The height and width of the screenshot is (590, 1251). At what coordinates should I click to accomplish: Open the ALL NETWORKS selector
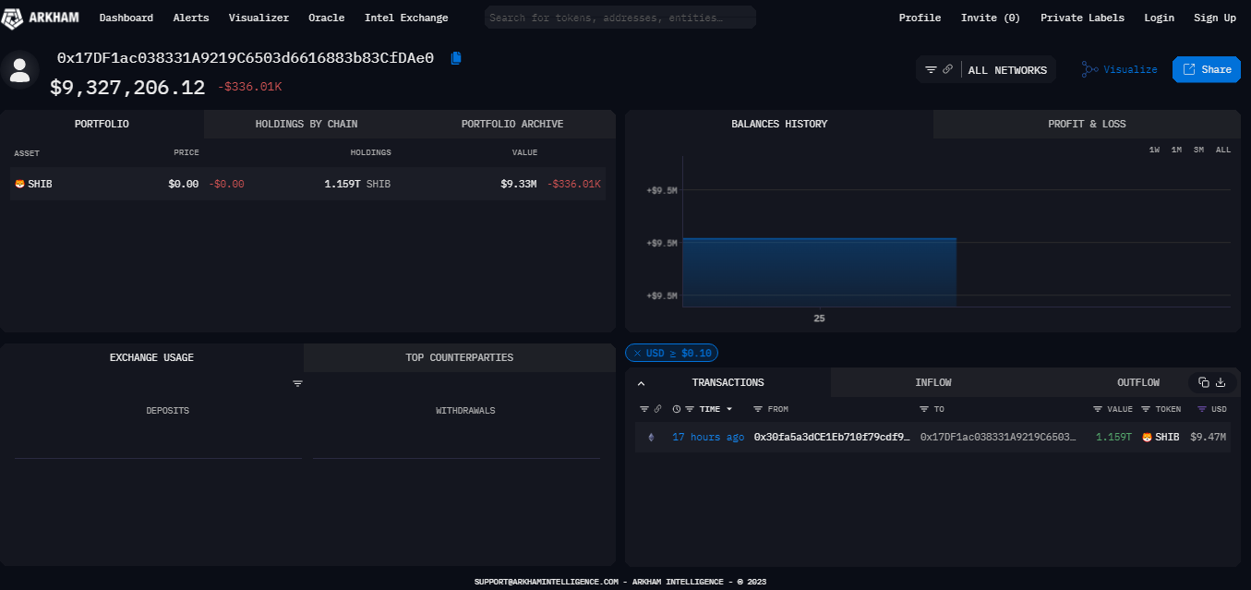(1007, 70)
